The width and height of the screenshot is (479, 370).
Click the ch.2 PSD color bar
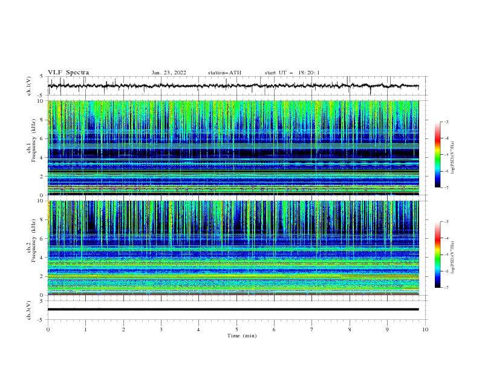(437, 255)
